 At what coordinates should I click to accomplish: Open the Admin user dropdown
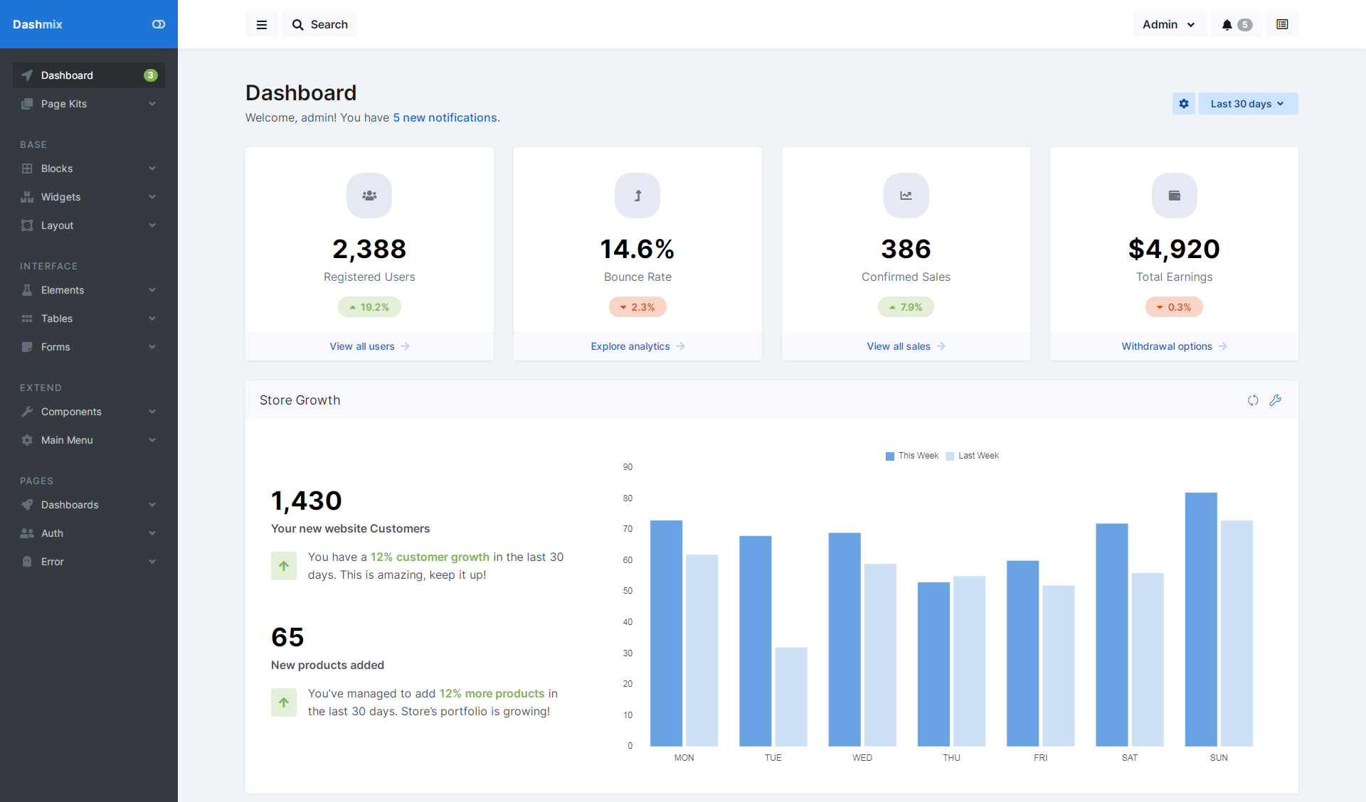[1168, 24]
